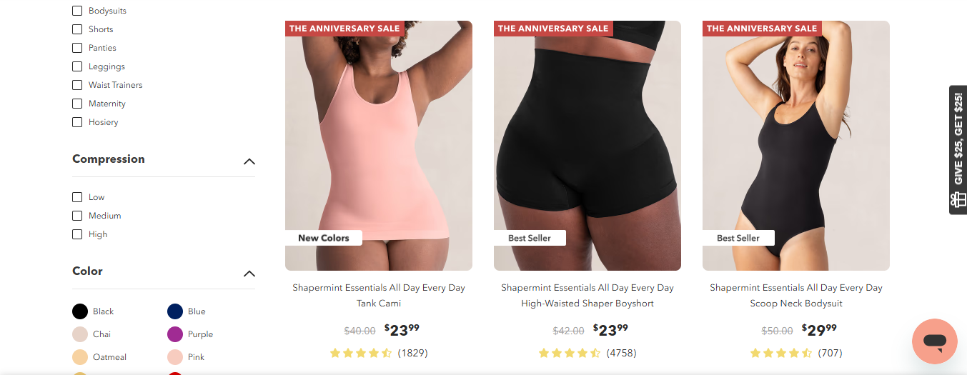Open the Give $25, Get $25 tab
The width and height of the screenshot is (967, 375).
point(958,150)
